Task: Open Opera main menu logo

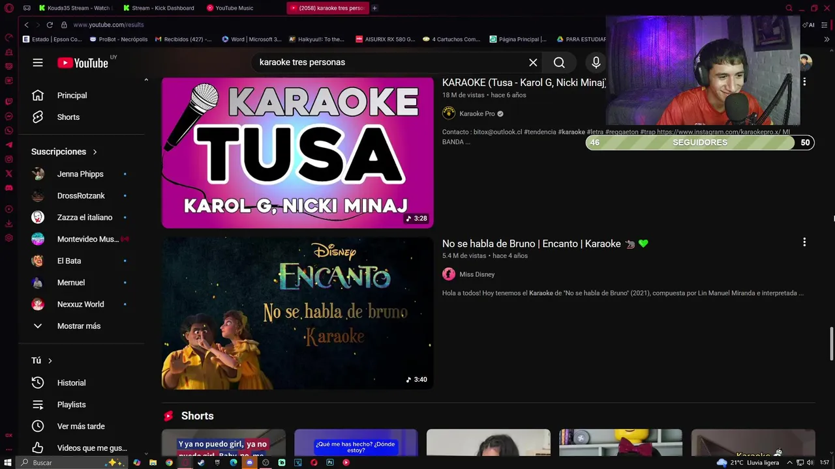Action: tap(8, 8)
